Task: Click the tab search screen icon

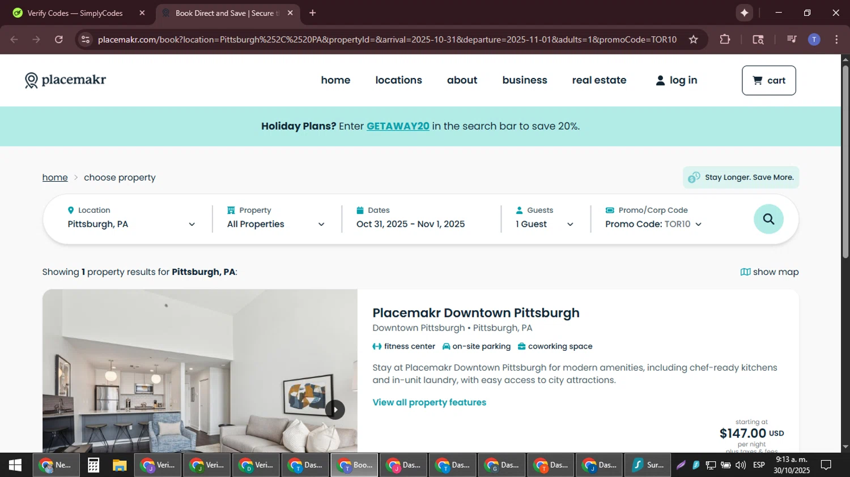Action: [x=758, y=39]
